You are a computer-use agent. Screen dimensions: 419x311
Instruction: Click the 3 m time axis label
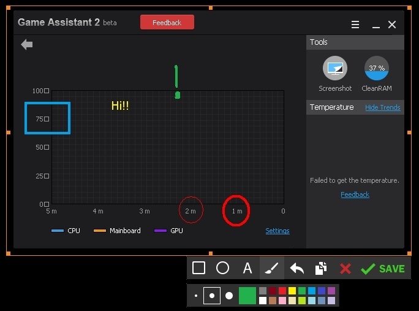coord(145,211)
